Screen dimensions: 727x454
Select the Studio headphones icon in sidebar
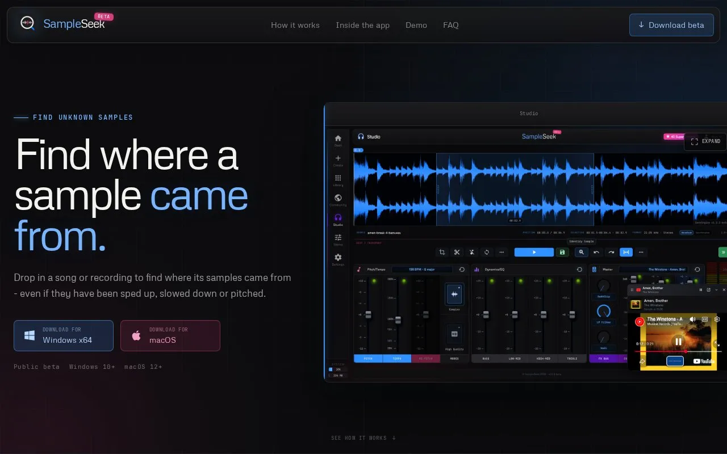[338, 217]
